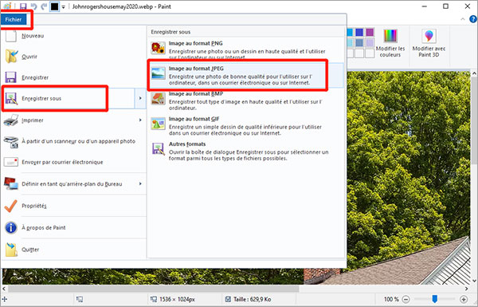The height and width of the screenshot is (307, 478).
Task: Click the zoom slider handle
Action: 435,299
